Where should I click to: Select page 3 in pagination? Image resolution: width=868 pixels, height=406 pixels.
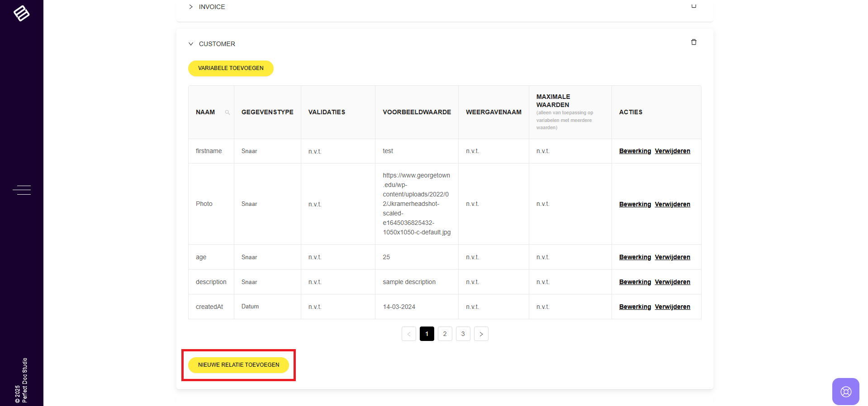click(x=463, y=334)
